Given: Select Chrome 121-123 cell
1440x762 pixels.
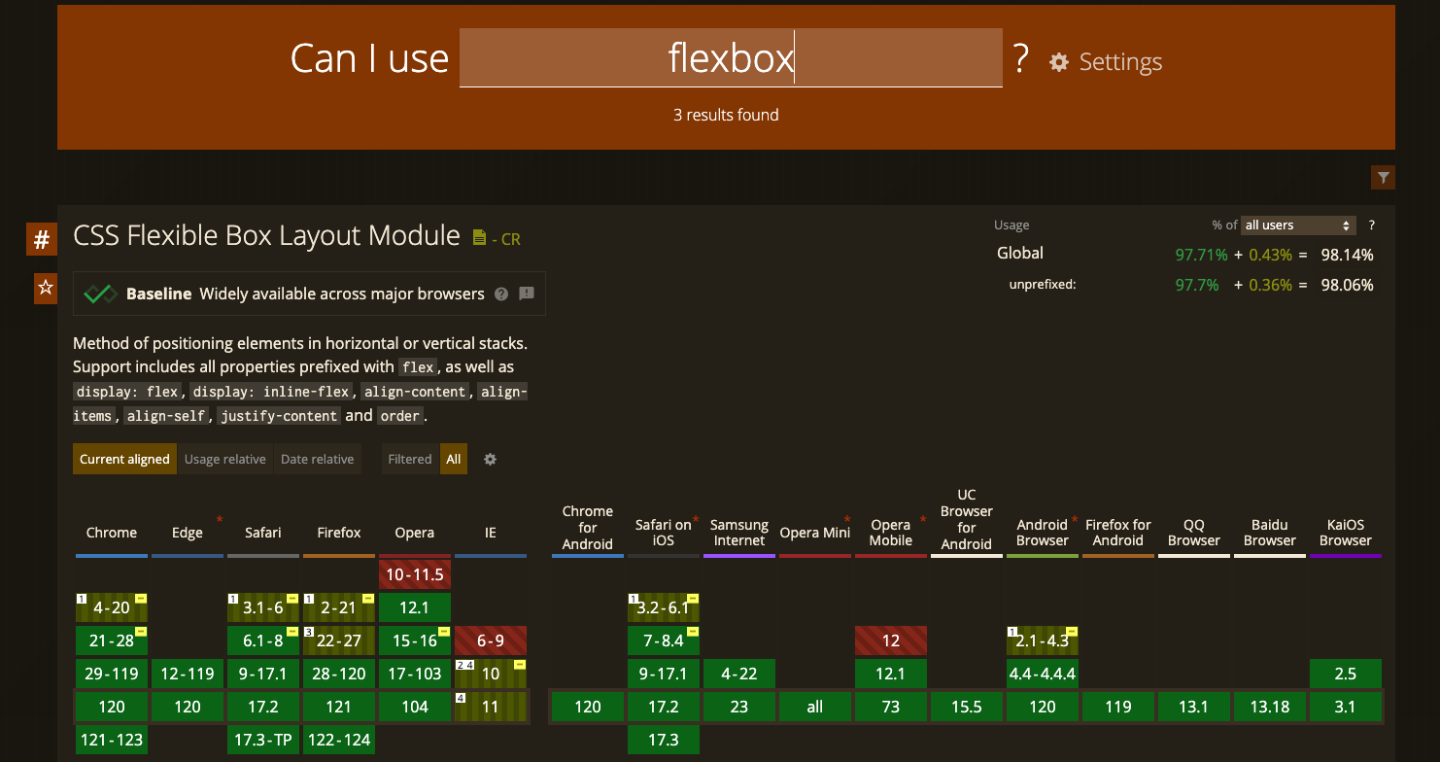Looking at the screenshot, I should [x=112, y=740].
